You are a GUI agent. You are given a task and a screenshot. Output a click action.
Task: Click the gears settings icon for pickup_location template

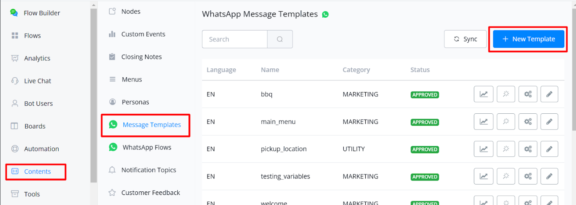pyautogui.click(x=528, y=149)
